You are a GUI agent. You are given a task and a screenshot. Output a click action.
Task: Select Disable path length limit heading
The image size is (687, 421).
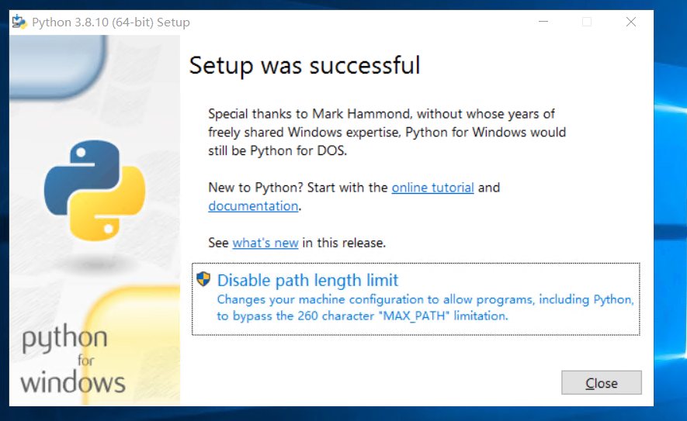point(307,280)
